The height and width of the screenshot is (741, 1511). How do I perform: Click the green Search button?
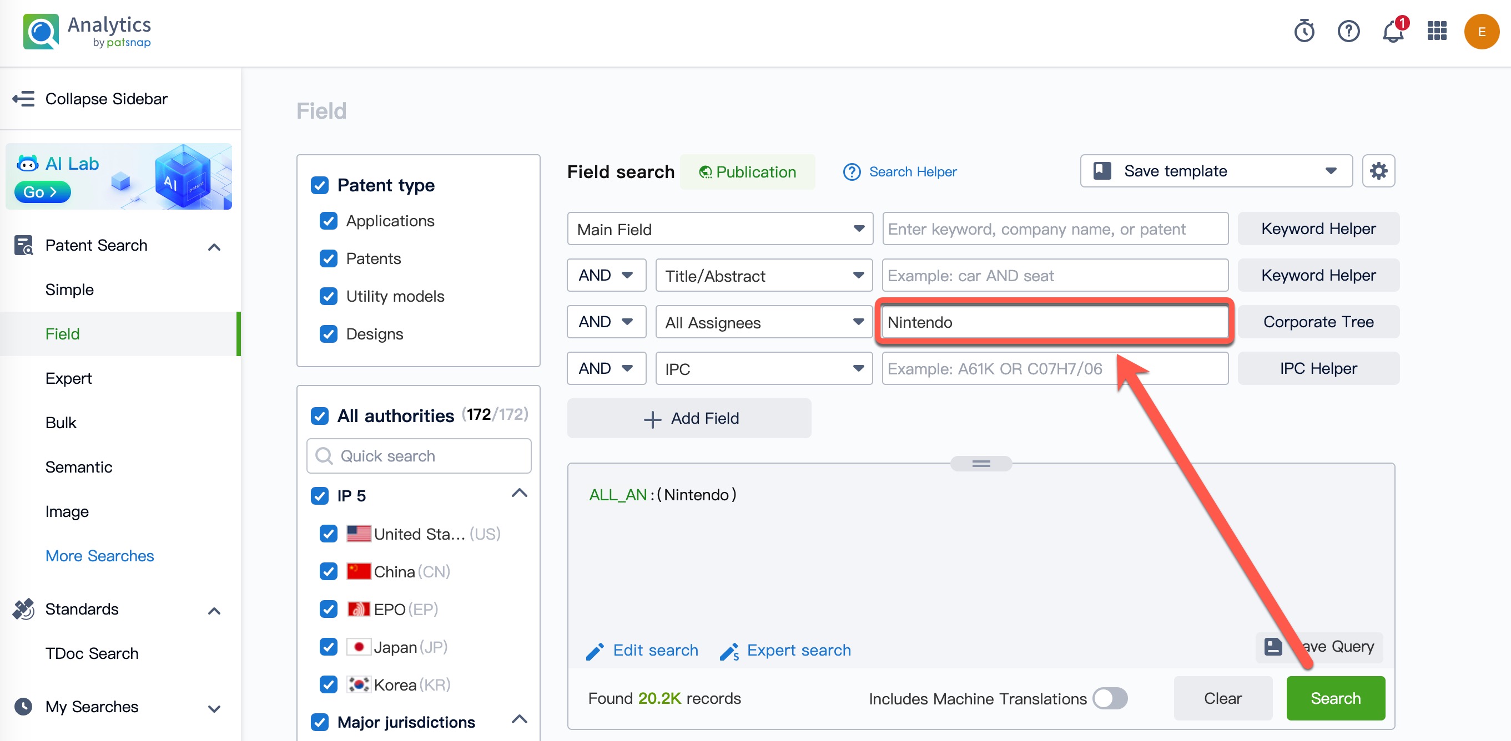pos(1335,698)
